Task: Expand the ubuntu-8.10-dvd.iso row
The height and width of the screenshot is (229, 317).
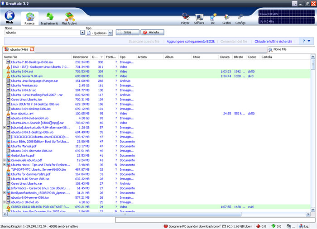Action: click(x=4, y=202)
